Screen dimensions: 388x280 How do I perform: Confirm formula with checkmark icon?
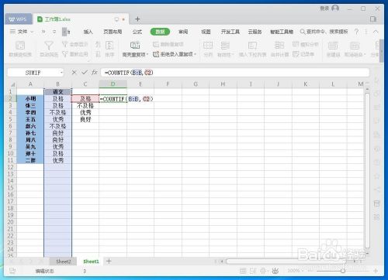(85, 73)
